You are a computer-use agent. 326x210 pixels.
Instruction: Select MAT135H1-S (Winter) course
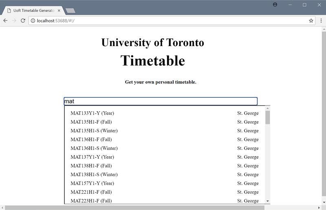(x=165, y=130)
